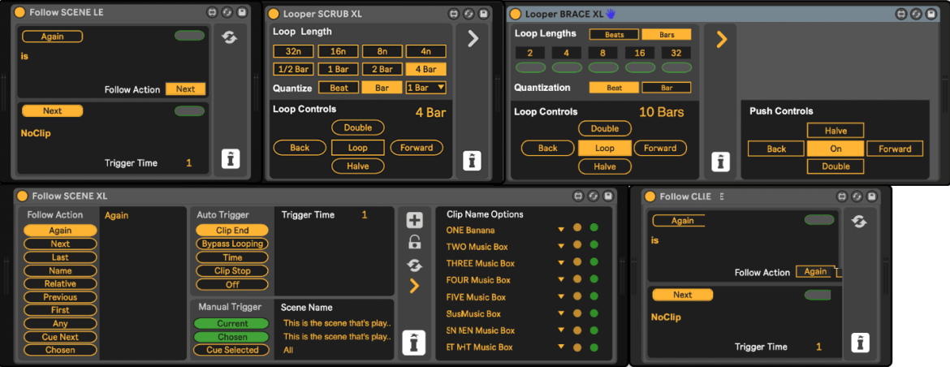950x367 pixels.
Task: Click the save icon in Follow SCENE LE title bar
Action: click(x=242, y=13)
